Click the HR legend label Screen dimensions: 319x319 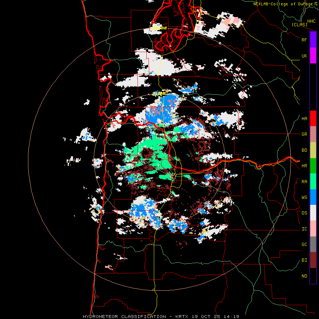(304, 166)
